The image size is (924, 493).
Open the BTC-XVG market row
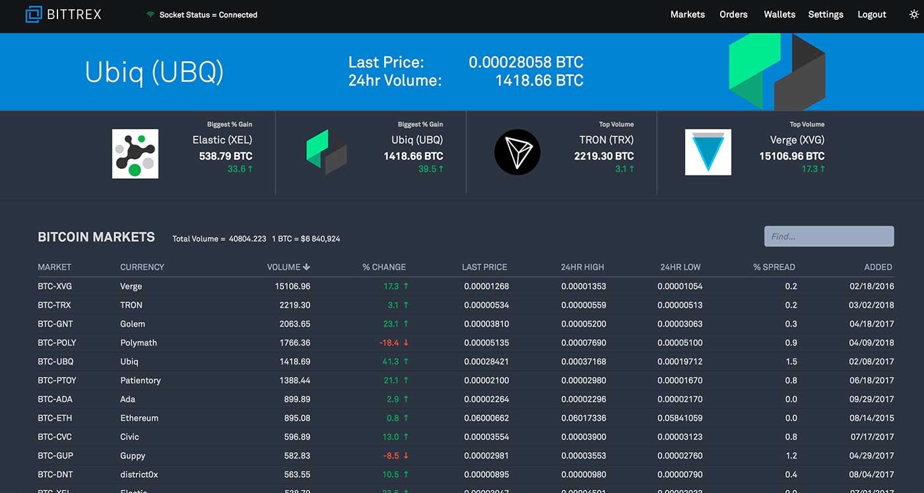click(465, 286)
